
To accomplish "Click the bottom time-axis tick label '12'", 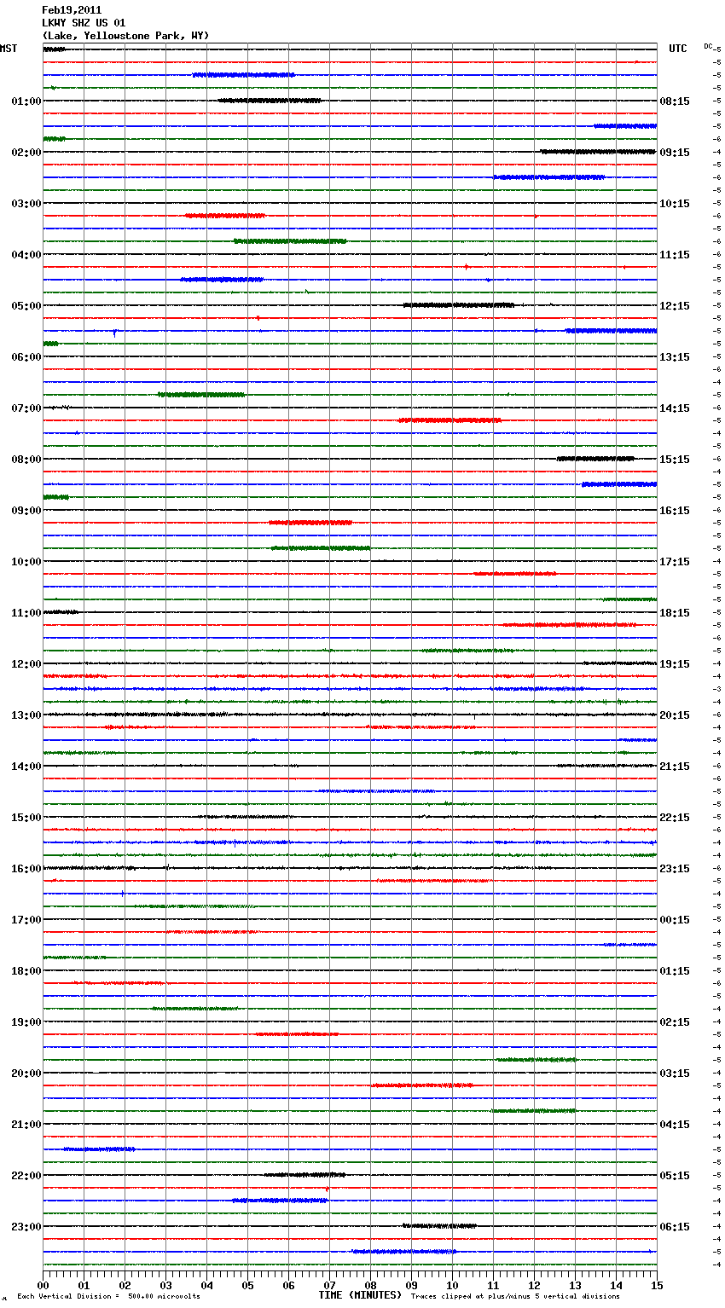I will click(x=534, y=1285).
